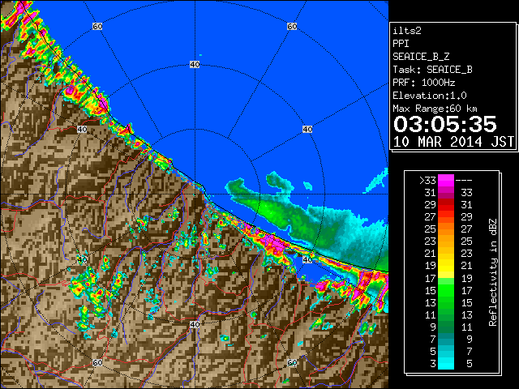
Task: Click the "---" legend upper-bound entry
Action: (464, 181)
